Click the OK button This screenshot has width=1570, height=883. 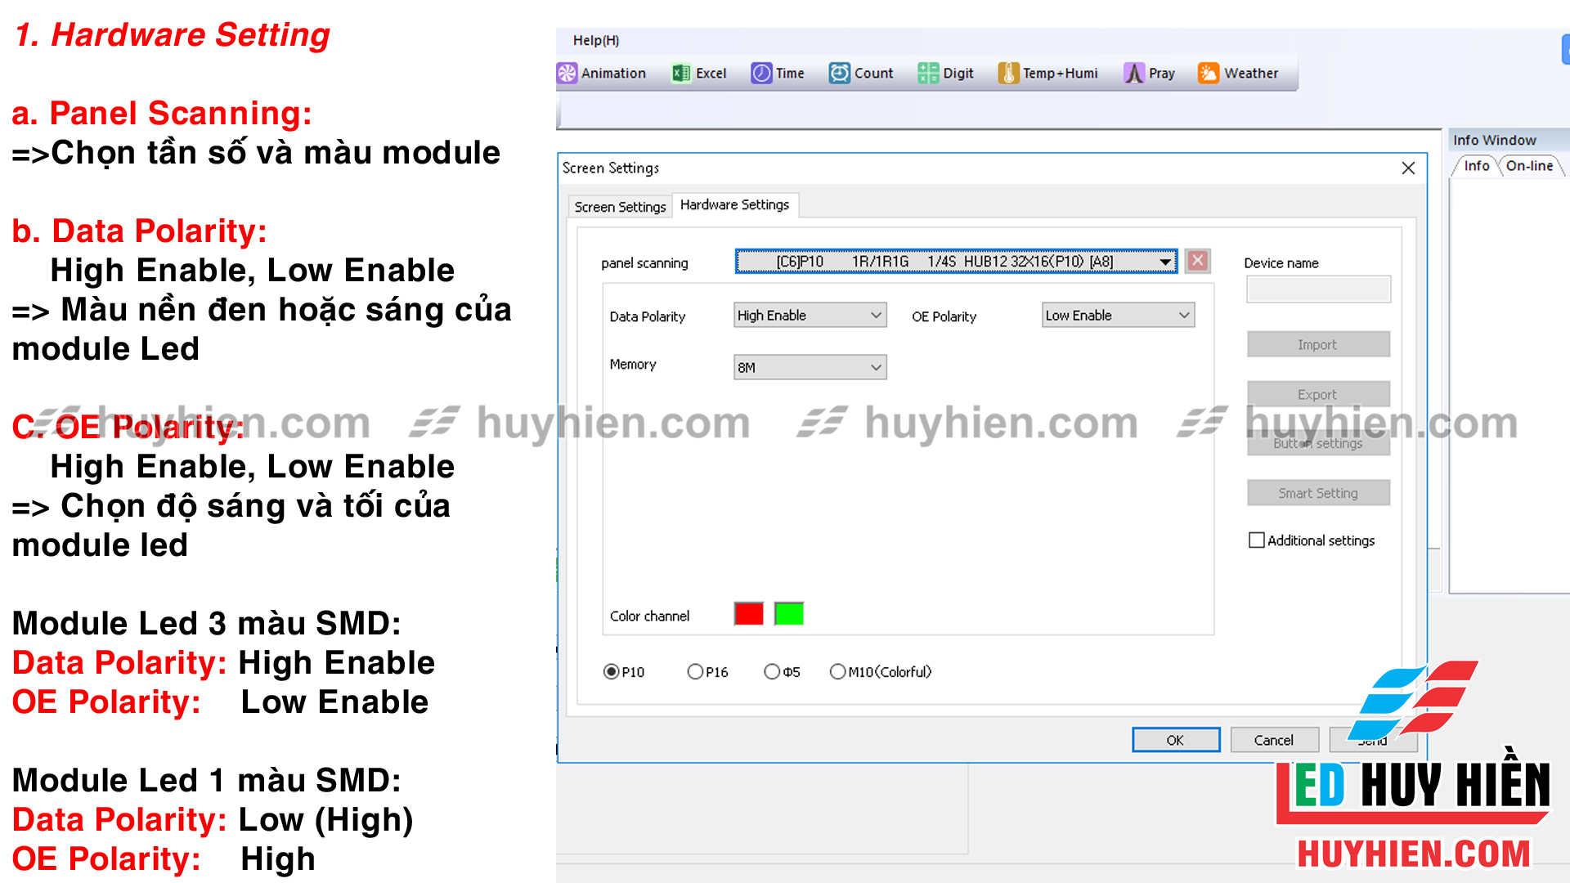[1175, 740]
